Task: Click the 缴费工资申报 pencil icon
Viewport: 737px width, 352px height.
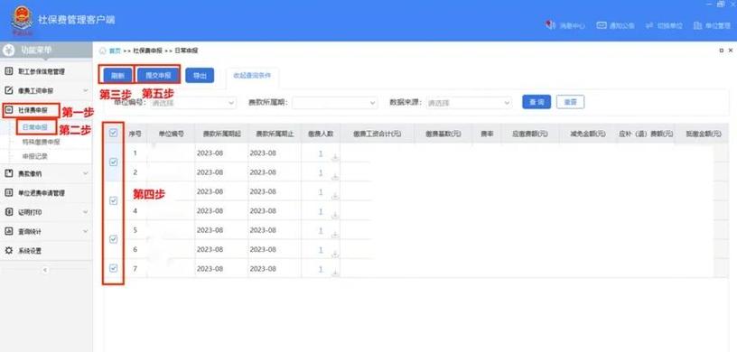Action: (8, 90)
